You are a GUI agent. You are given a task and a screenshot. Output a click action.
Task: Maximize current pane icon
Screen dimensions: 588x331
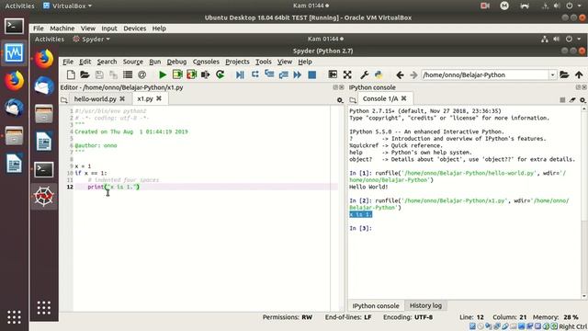(333, 74)
